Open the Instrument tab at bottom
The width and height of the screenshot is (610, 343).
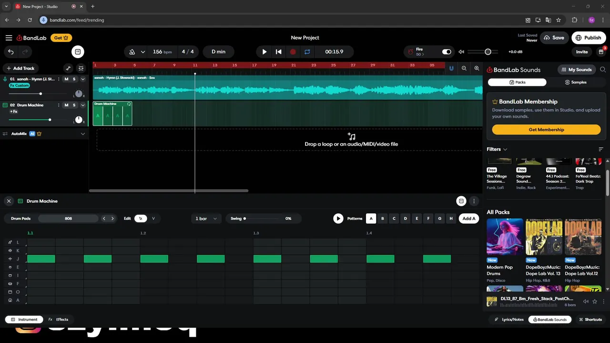(24, 320)
